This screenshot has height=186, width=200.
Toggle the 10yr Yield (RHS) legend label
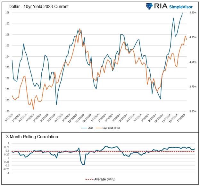pyautogui.click(x=110, y=127)
